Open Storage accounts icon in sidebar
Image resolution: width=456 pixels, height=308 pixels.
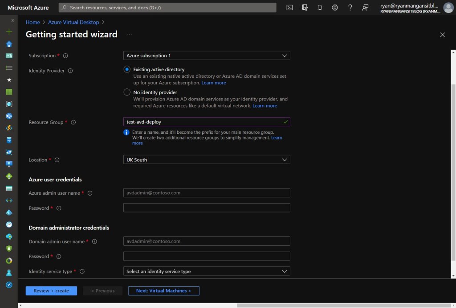click(x=9, y=188)
